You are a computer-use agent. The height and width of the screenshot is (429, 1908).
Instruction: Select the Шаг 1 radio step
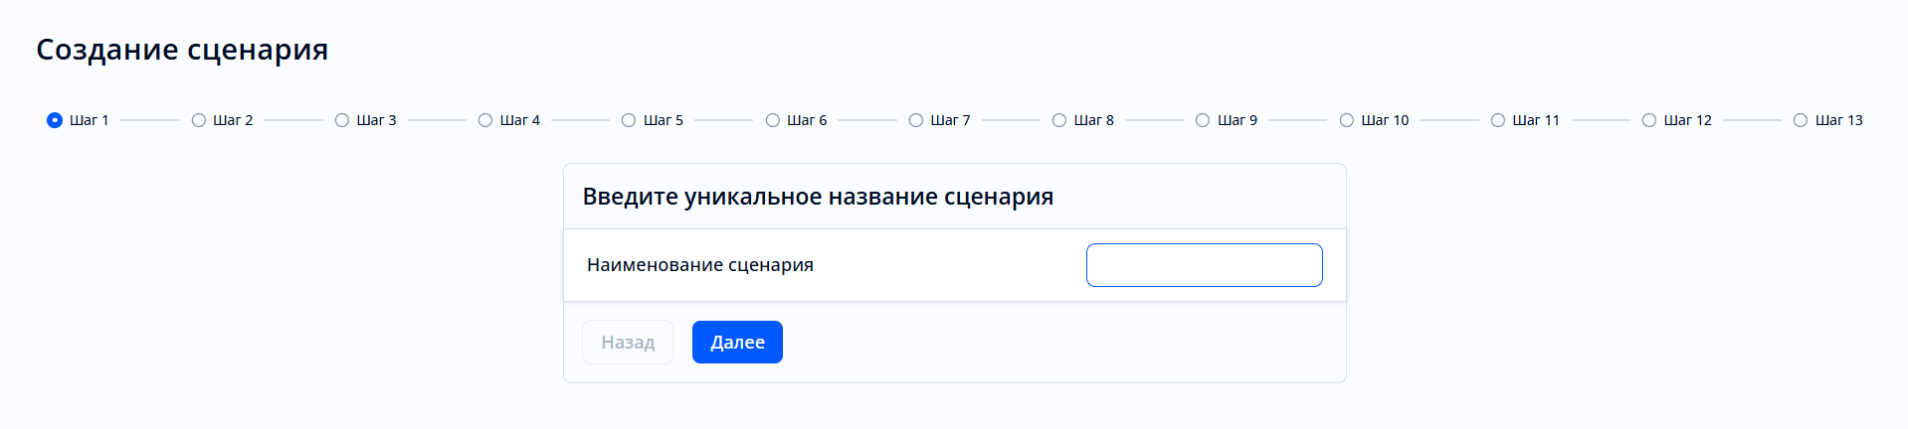point(55,120)
